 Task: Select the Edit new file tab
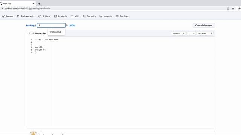tap(37, 33)
